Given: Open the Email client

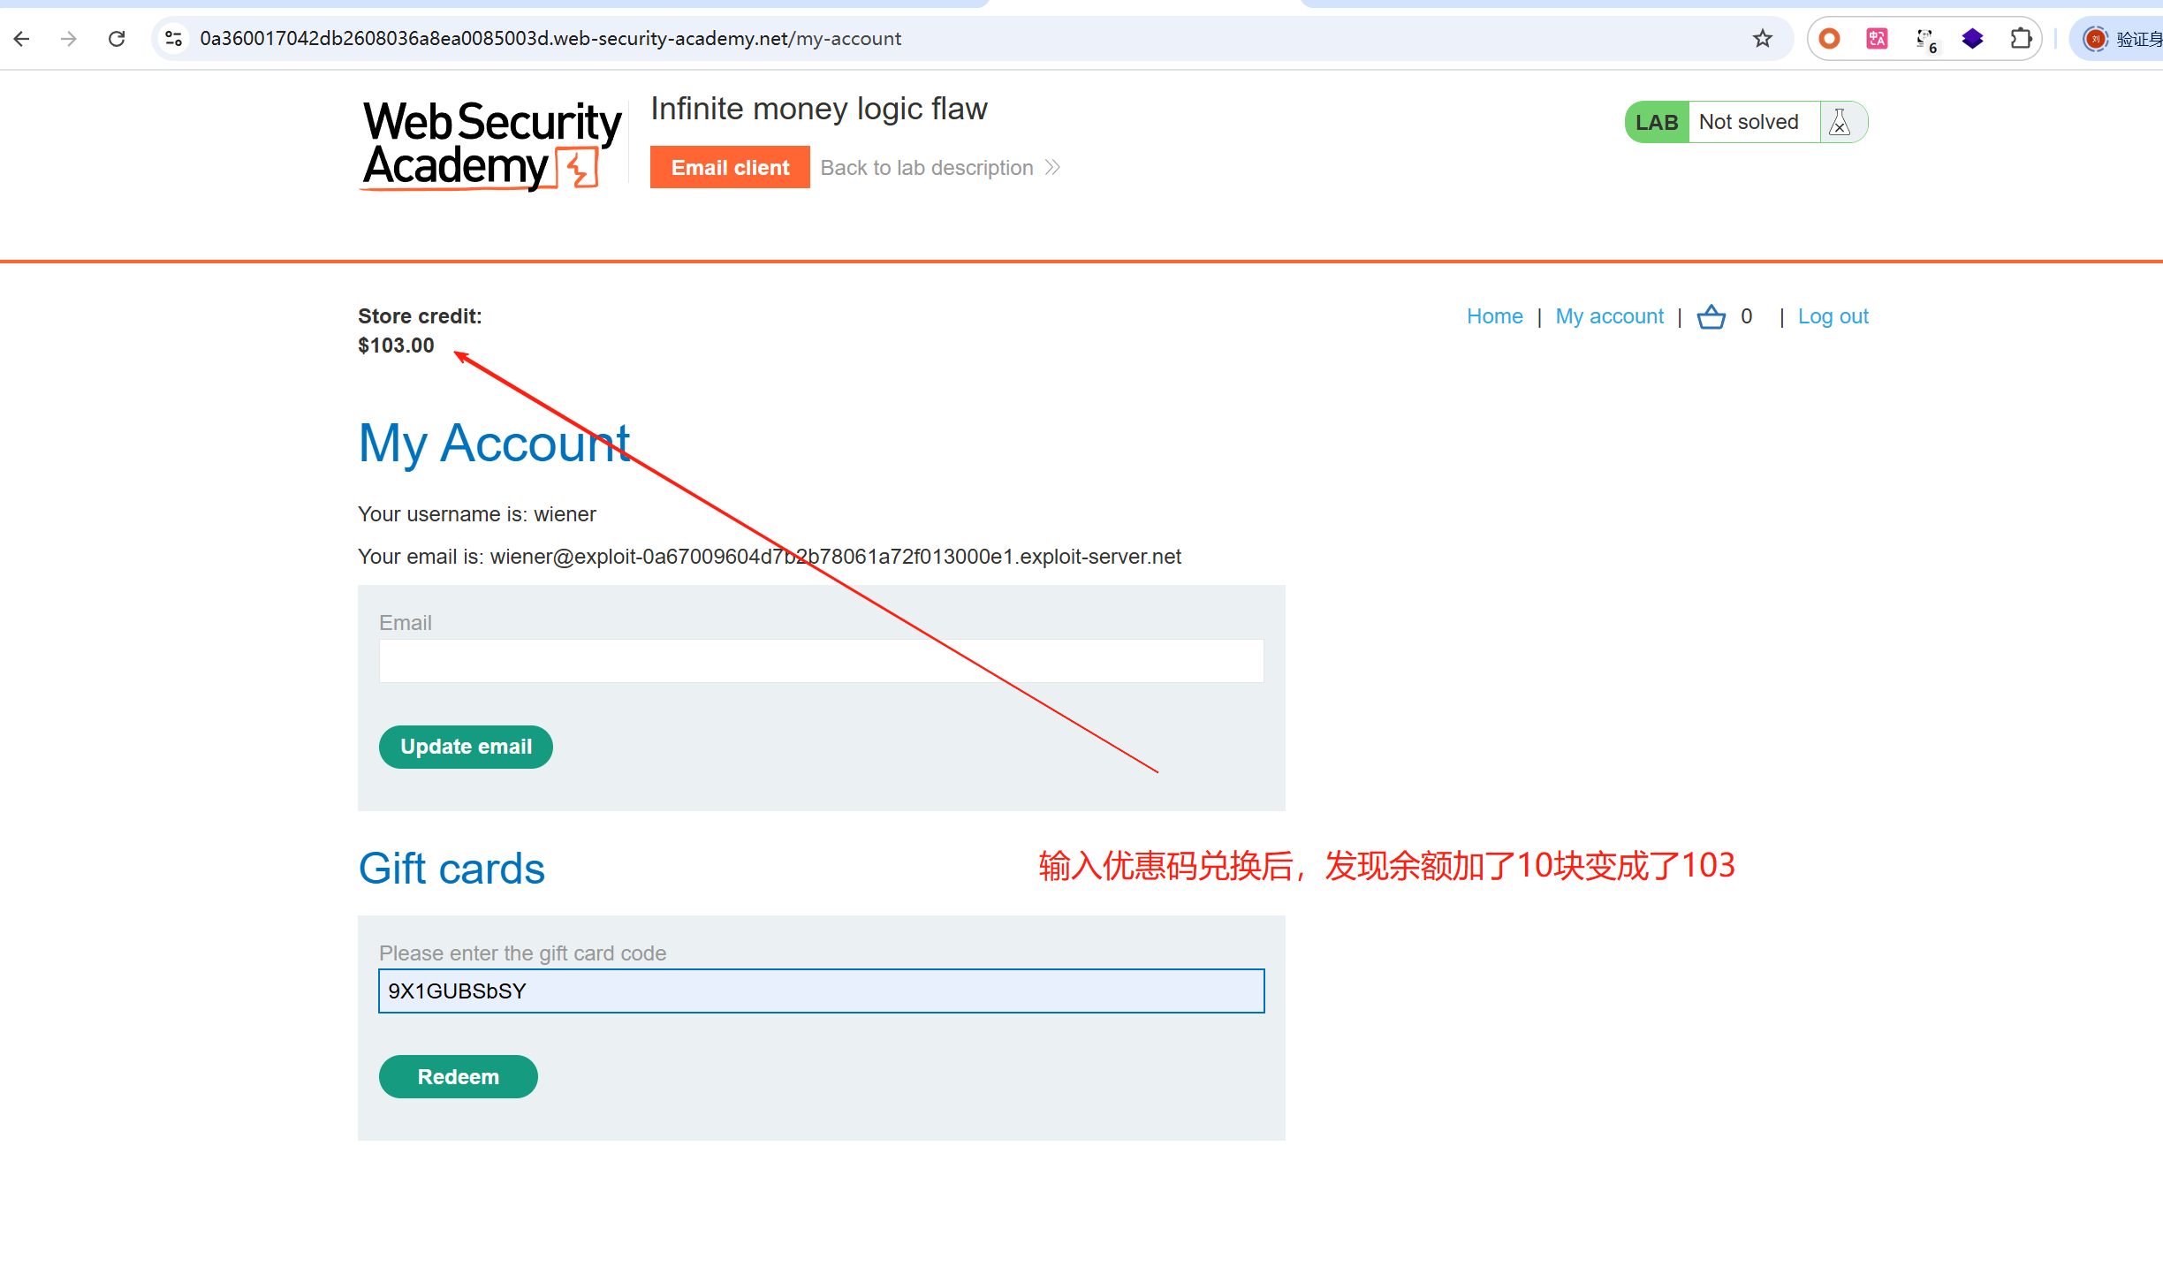Looking at the screenshot, I should click(x=730, y=167).
